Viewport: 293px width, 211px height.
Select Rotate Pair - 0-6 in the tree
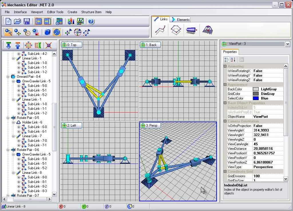(x=28, y=150)
